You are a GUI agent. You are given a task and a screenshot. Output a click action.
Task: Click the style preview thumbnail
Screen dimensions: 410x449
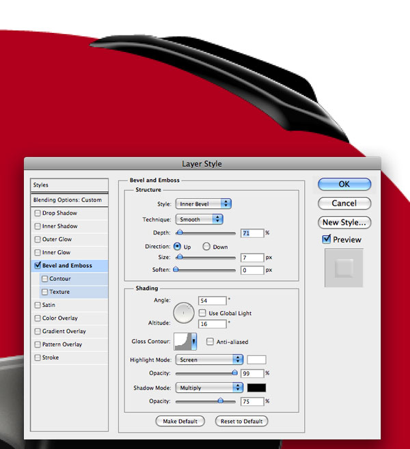pos(344,268)
